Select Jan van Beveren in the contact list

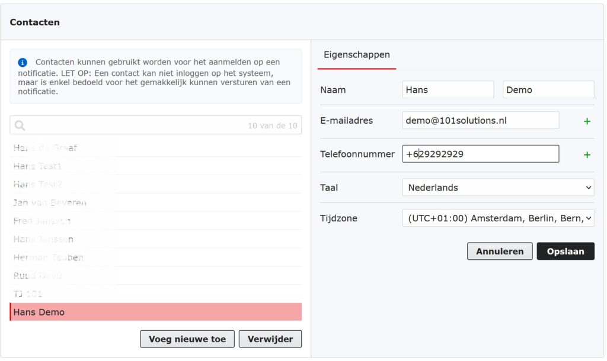[50, 202]
